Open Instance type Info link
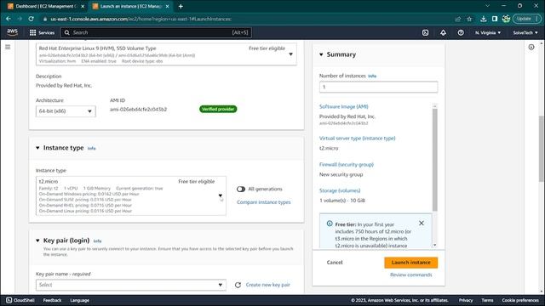 (x=91, y=149)
